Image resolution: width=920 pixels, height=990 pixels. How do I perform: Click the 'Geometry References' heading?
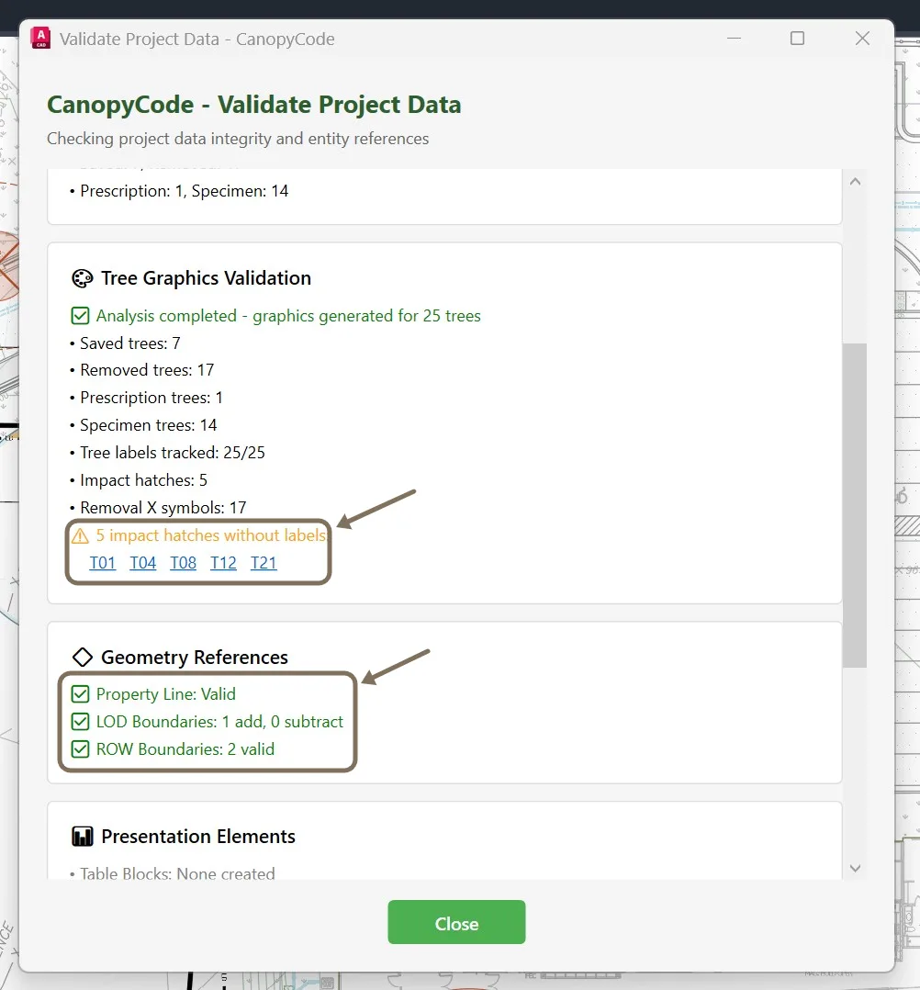(195, 658)
